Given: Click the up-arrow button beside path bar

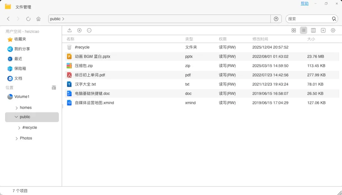Looking at the screenshot, I should (x=276, y=19).
